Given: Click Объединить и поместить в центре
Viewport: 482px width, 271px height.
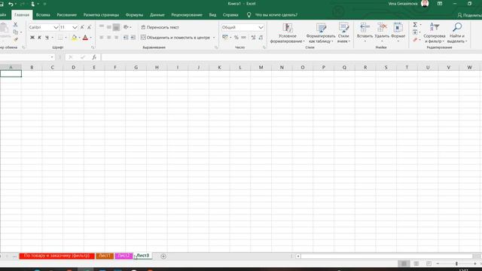Looking at the screenshot, I should tap(175, 38).
